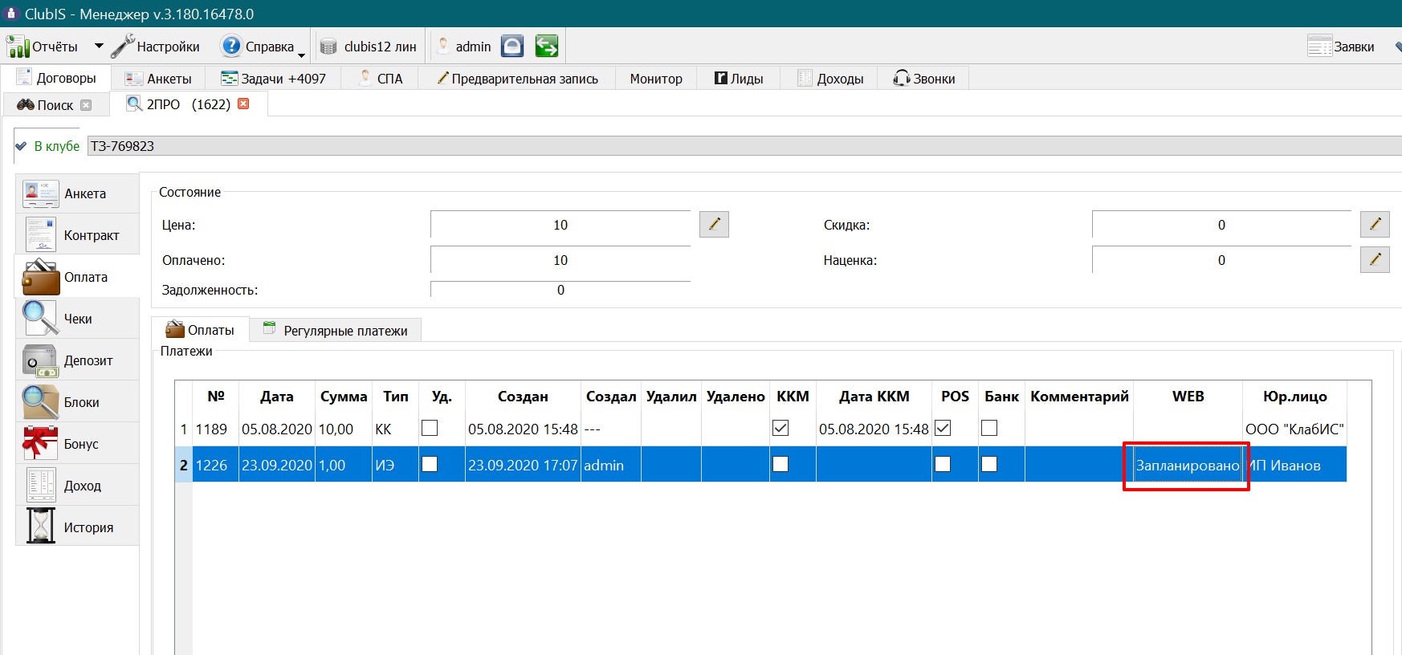Sort by the Создан column header
This screenshot has height=655, width=1402.
point(523,397)
